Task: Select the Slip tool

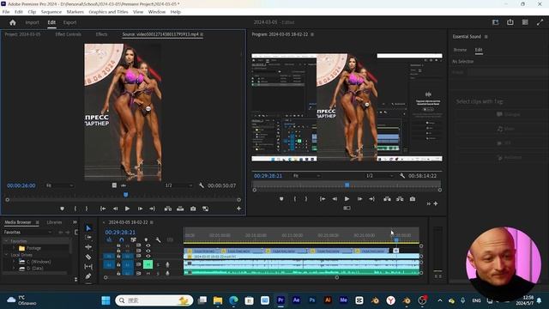Action: [88, 267]
